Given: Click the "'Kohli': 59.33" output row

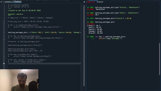Looking at the screenshot, I should [95, 28].
